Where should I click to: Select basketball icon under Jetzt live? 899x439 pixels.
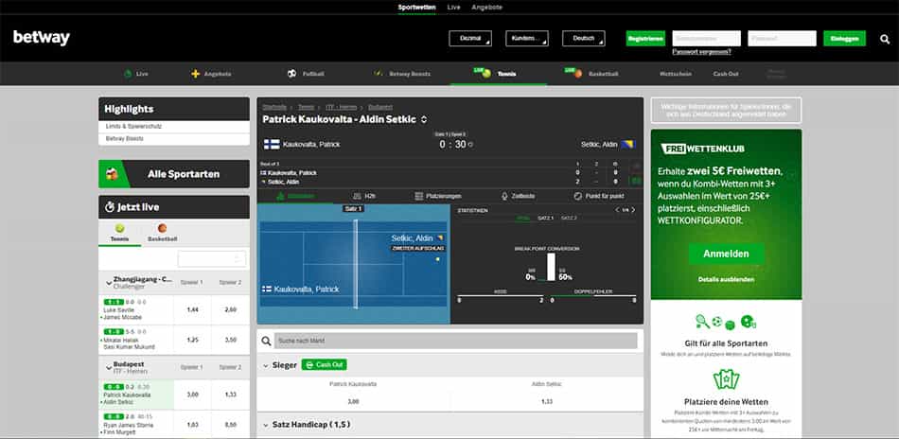pyautogui.click(x=162, y=228)
